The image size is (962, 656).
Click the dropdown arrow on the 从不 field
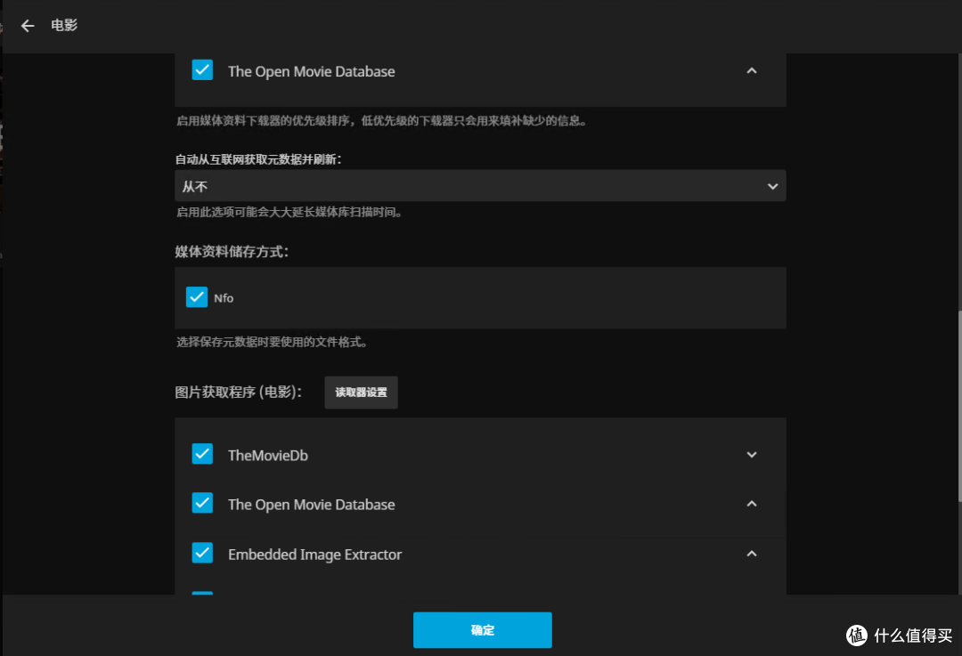coord(773,186)
